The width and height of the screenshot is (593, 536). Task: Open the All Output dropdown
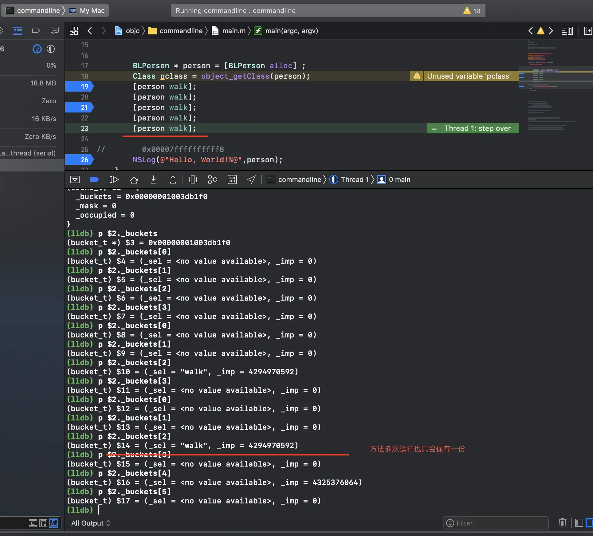coord(91,523)
